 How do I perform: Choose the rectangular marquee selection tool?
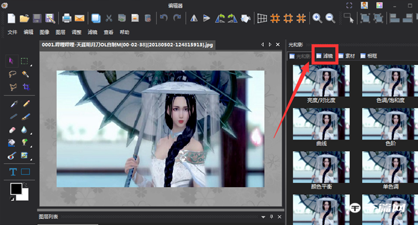(x=24, y=61)
